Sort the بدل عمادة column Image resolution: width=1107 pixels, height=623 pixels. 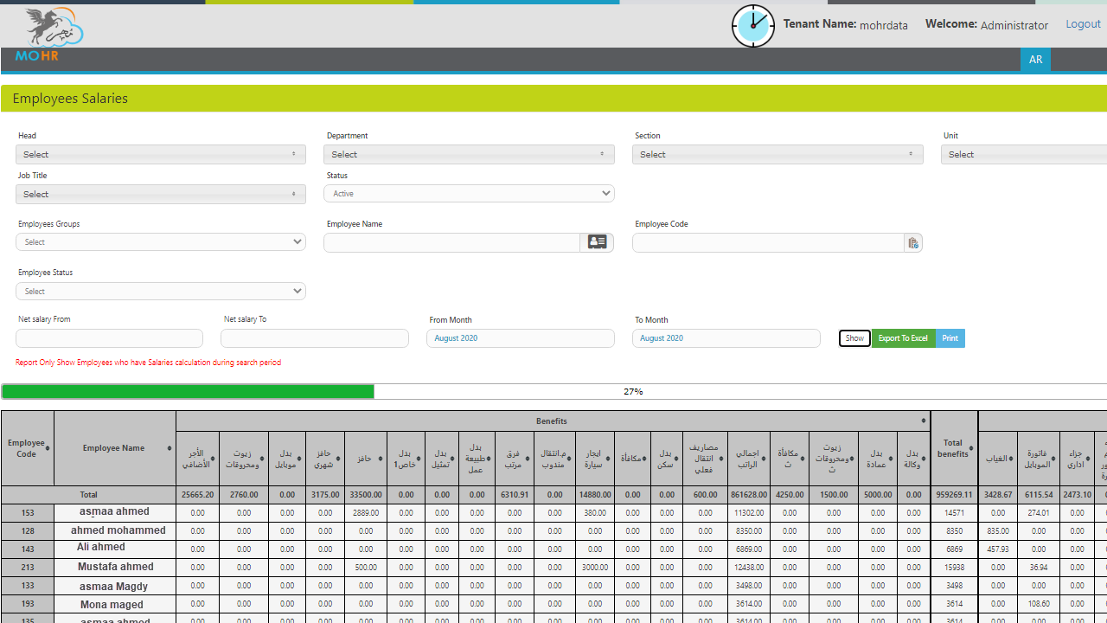[x=891, y=459]
